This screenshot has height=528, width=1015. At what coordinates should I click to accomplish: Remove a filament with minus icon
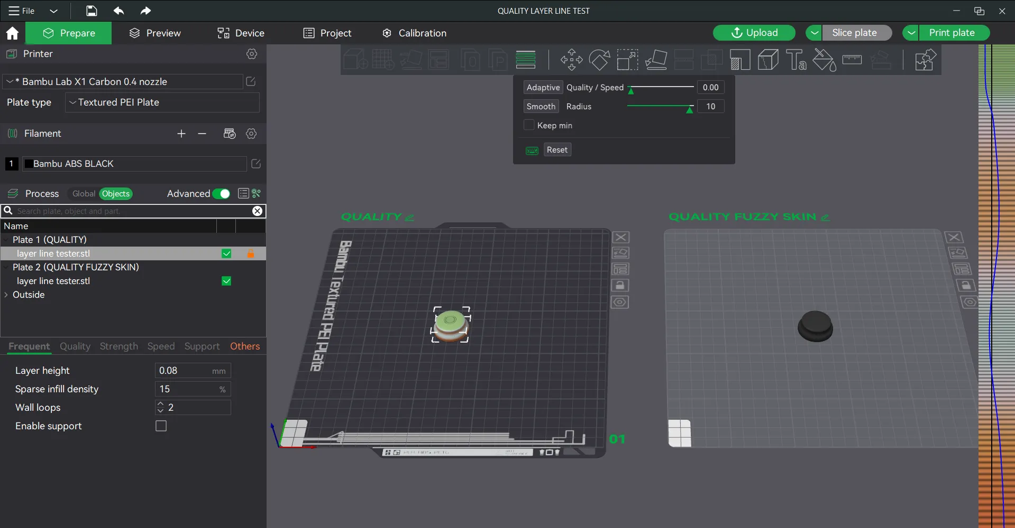tap(202, 134)
